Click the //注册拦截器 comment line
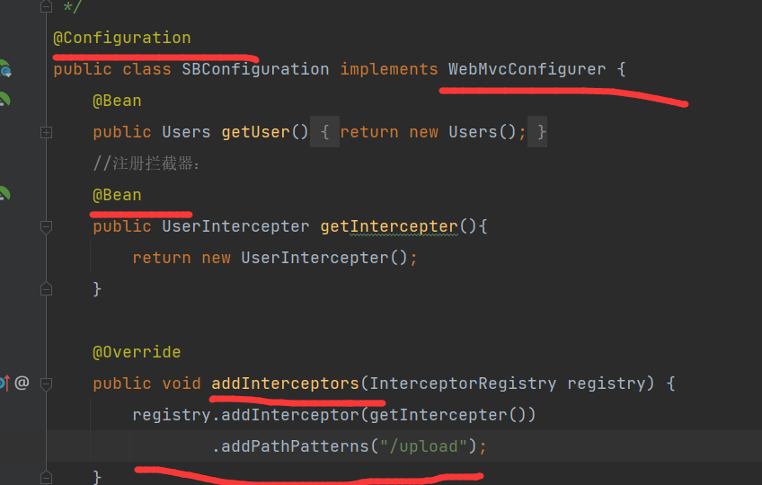Viewport: 762px width, 485px height. [146, 163]
